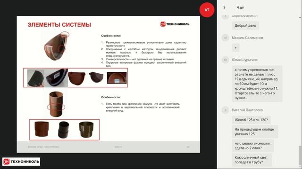
Task: Collapse the chat panel with the chevron
Action: point(224,8)
